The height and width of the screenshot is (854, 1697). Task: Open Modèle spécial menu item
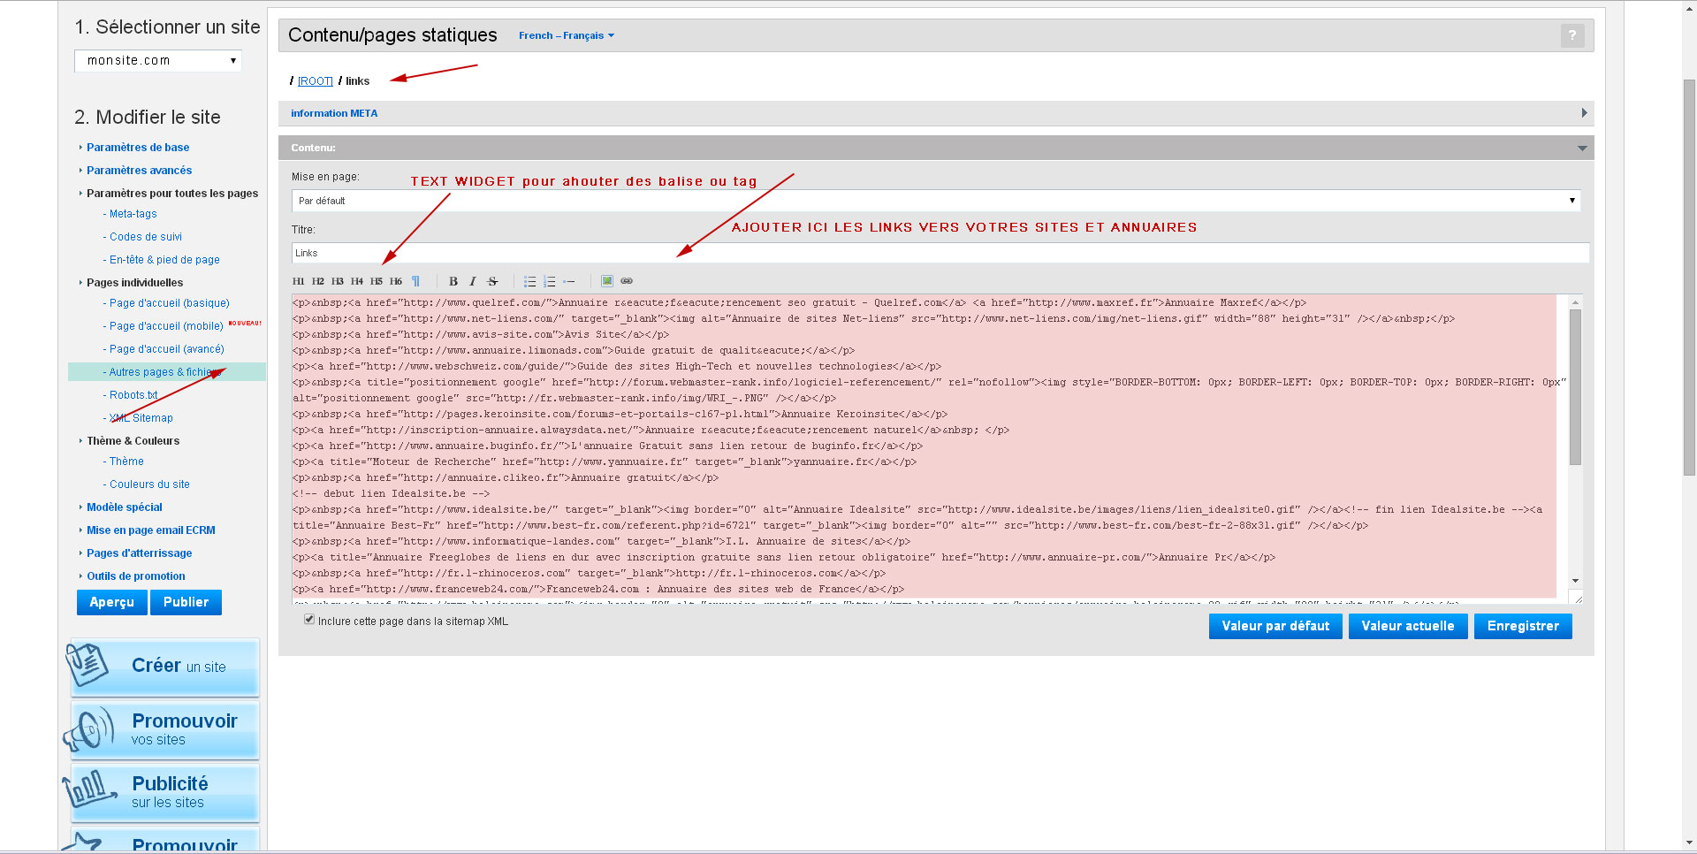click(x=125, y=507)
